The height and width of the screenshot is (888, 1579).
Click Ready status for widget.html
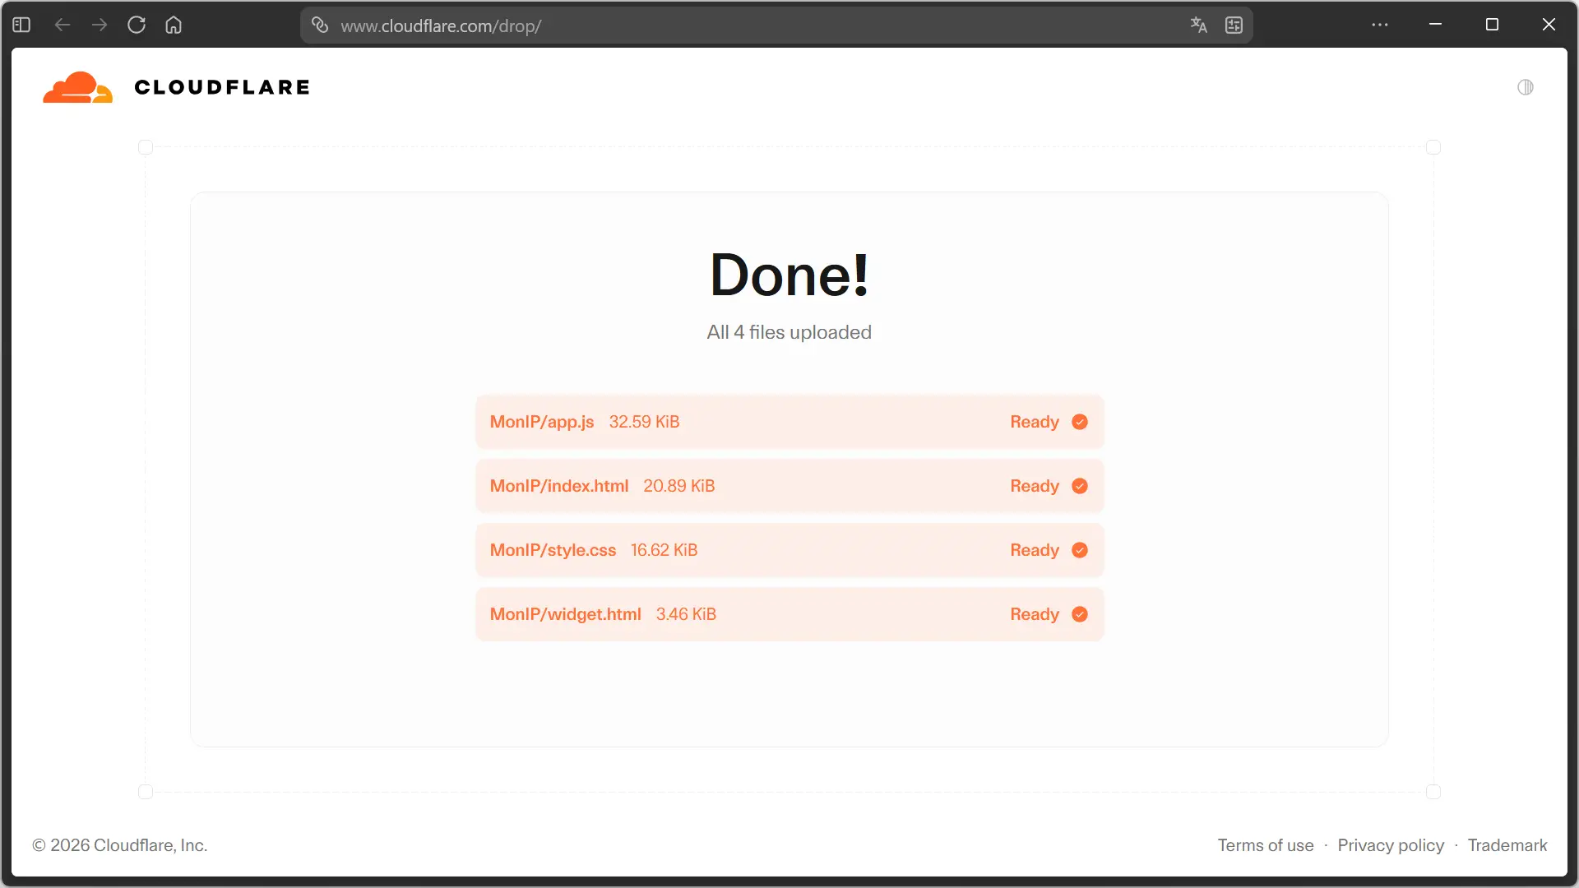[x=1035, y=614]
